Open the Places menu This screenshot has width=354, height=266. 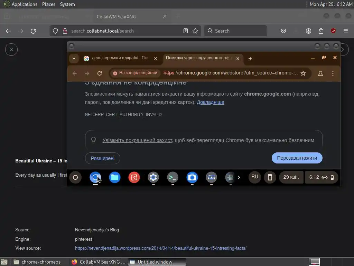click(x=49, y=4)
